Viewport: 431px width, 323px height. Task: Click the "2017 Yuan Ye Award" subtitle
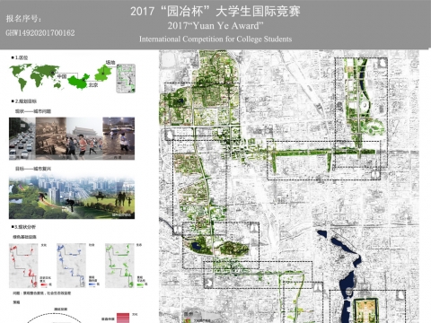pos(215,26)
